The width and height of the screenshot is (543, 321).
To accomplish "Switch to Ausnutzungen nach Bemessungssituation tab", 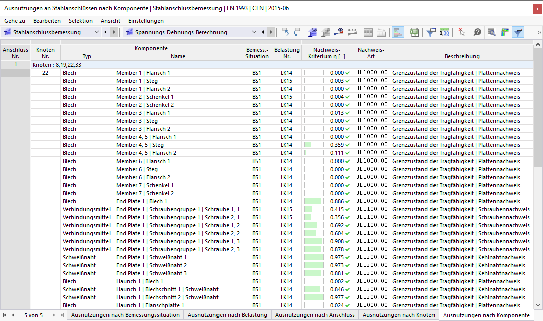I will 126,315.
